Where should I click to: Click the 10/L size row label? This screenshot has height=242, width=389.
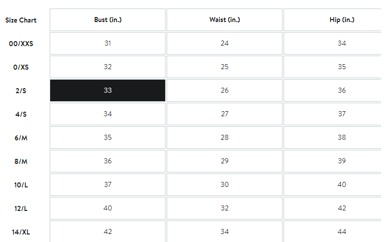click(x=21, y=185)
